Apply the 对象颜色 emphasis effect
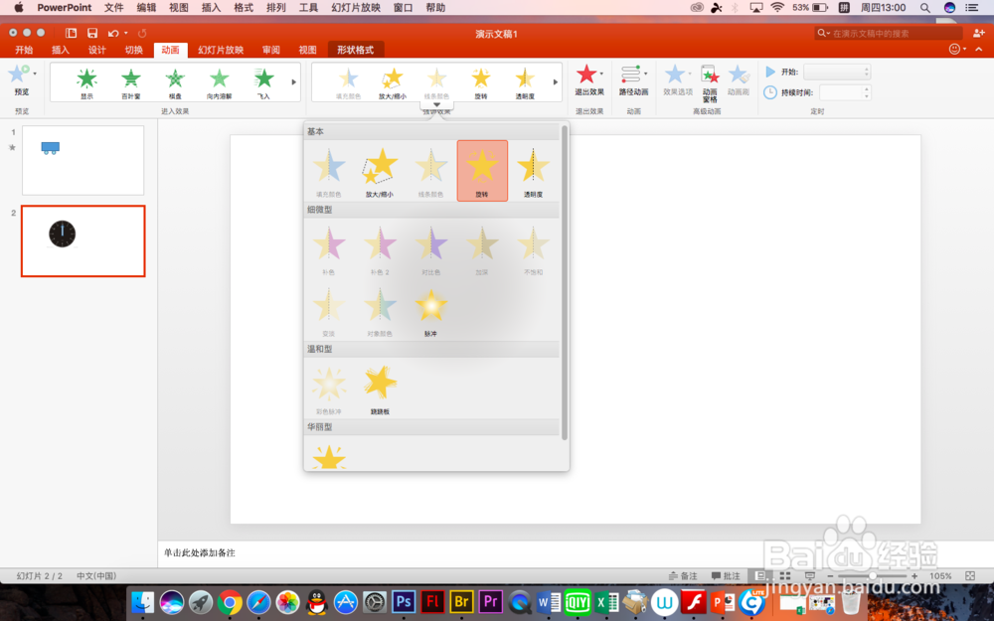This screenshot has height=621, width=994. click(x=380, y=310)
